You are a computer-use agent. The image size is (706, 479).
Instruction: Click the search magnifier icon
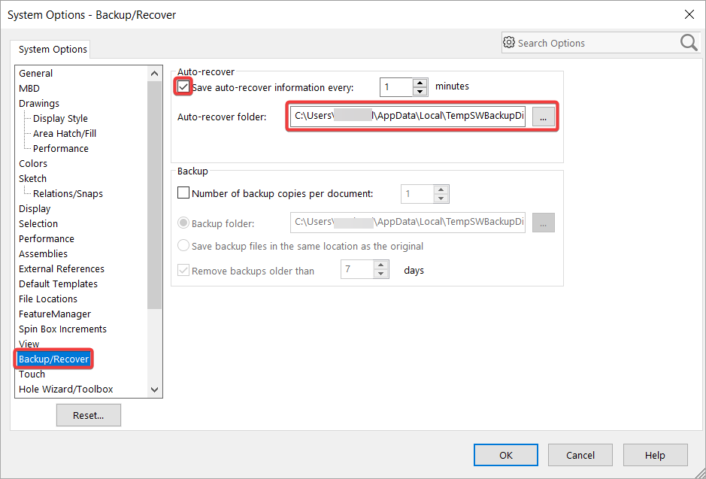[689, 43]
